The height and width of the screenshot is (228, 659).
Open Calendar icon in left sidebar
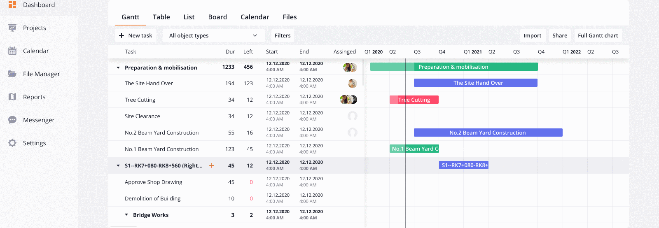coord(12,51)
